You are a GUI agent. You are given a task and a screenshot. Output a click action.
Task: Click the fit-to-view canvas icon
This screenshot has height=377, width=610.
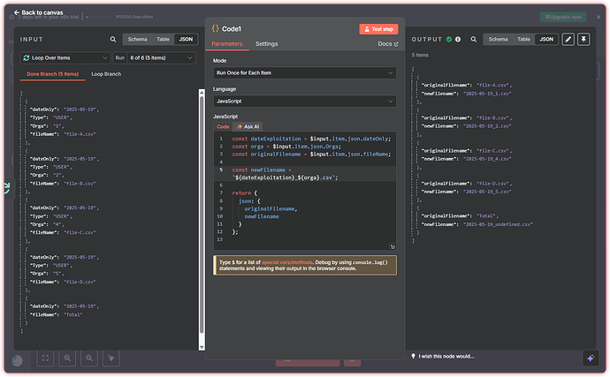point(45,358)
